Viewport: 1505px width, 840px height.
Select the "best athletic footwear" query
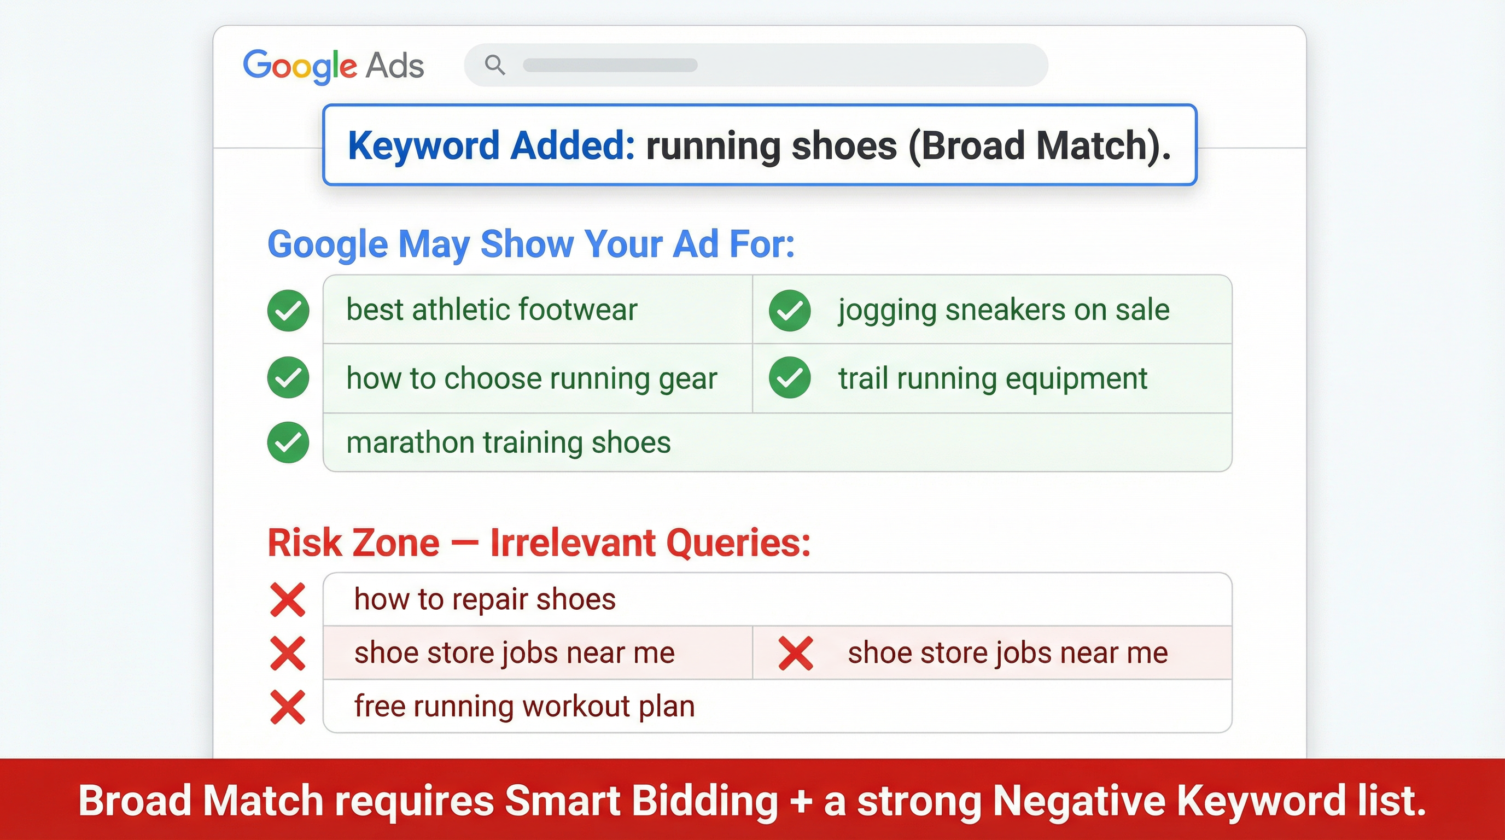pos(491,310)
